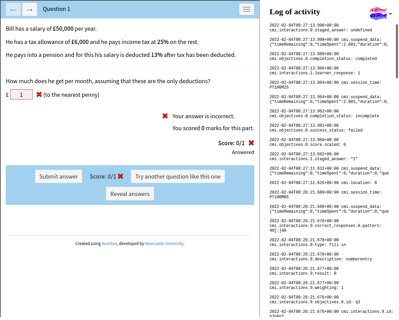Click the 'Log of activity' heading
The width and height of the screenshot is (399, 320).
[295, 12]
